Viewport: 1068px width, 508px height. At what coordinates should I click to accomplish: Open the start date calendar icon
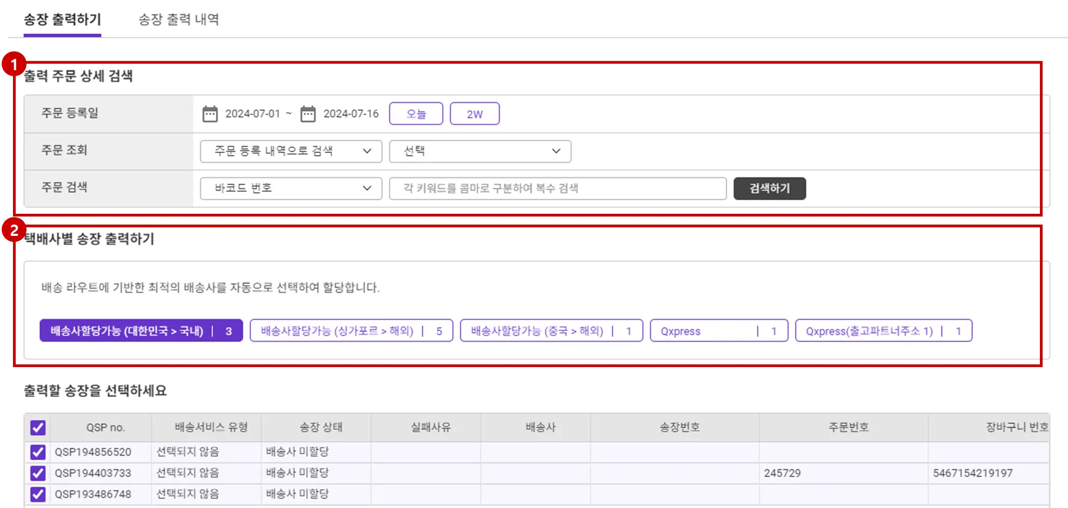210,114
